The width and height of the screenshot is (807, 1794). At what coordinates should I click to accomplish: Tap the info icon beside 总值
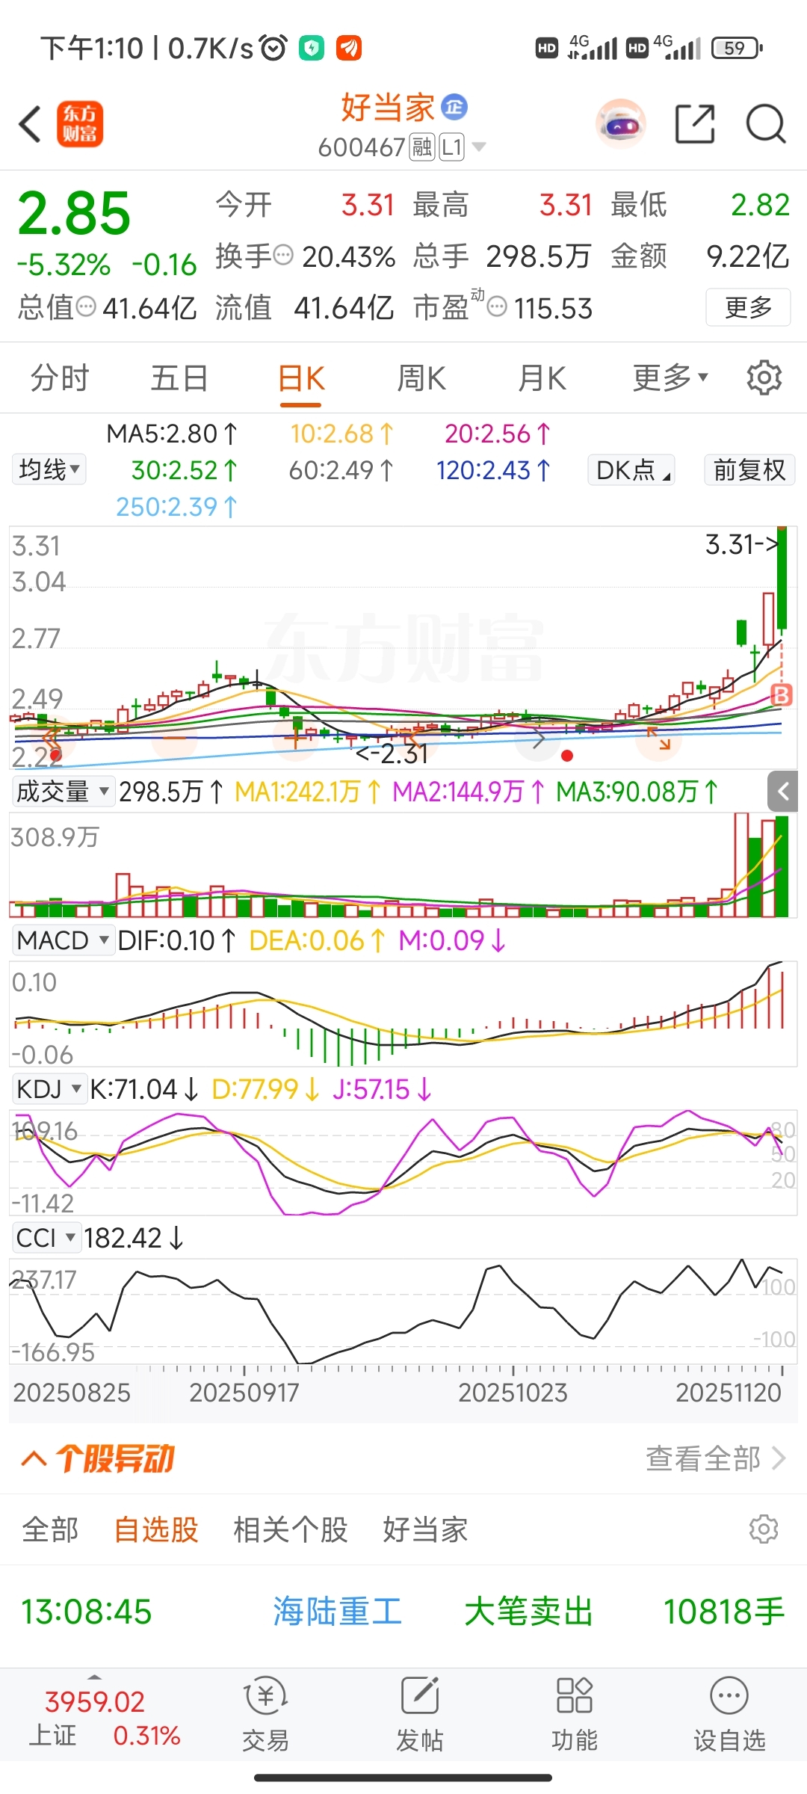tap(87, 306)
